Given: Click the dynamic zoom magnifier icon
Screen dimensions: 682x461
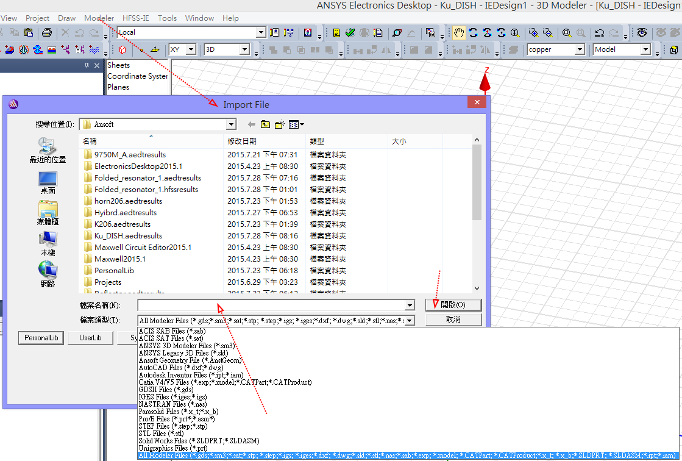Looking at the screenshot, I should (515, 33).
